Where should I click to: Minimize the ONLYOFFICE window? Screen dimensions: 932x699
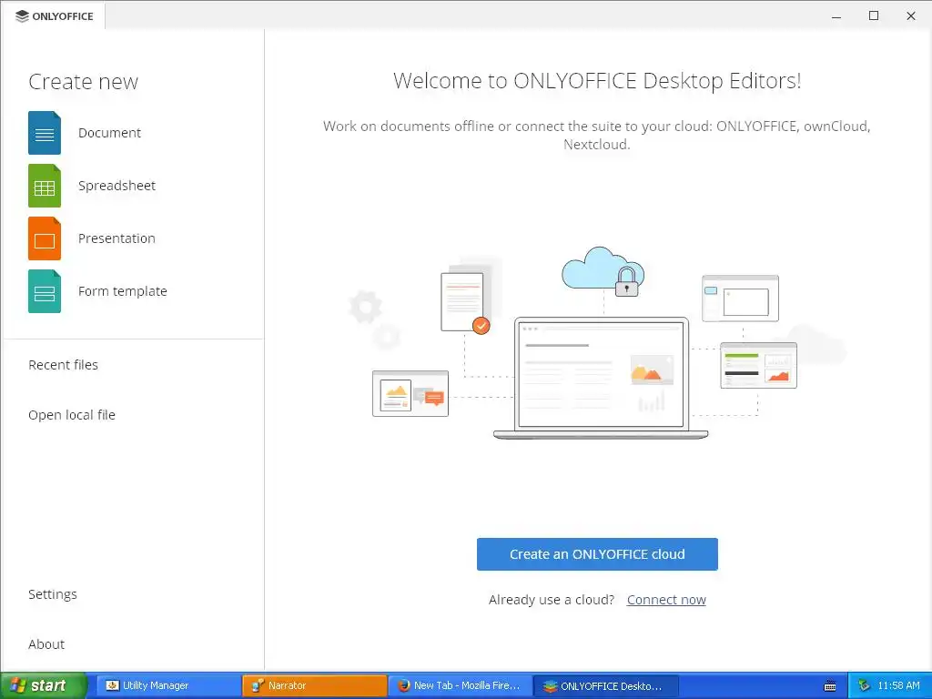(x=836, y=16)
